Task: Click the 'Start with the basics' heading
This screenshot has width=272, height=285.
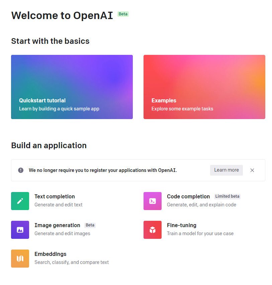Action: (50, 41)
